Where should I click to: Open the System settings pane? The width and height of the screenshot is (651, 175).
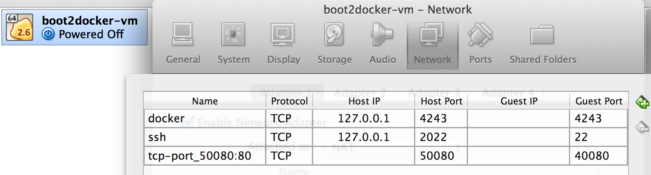(x=234, y=43)
